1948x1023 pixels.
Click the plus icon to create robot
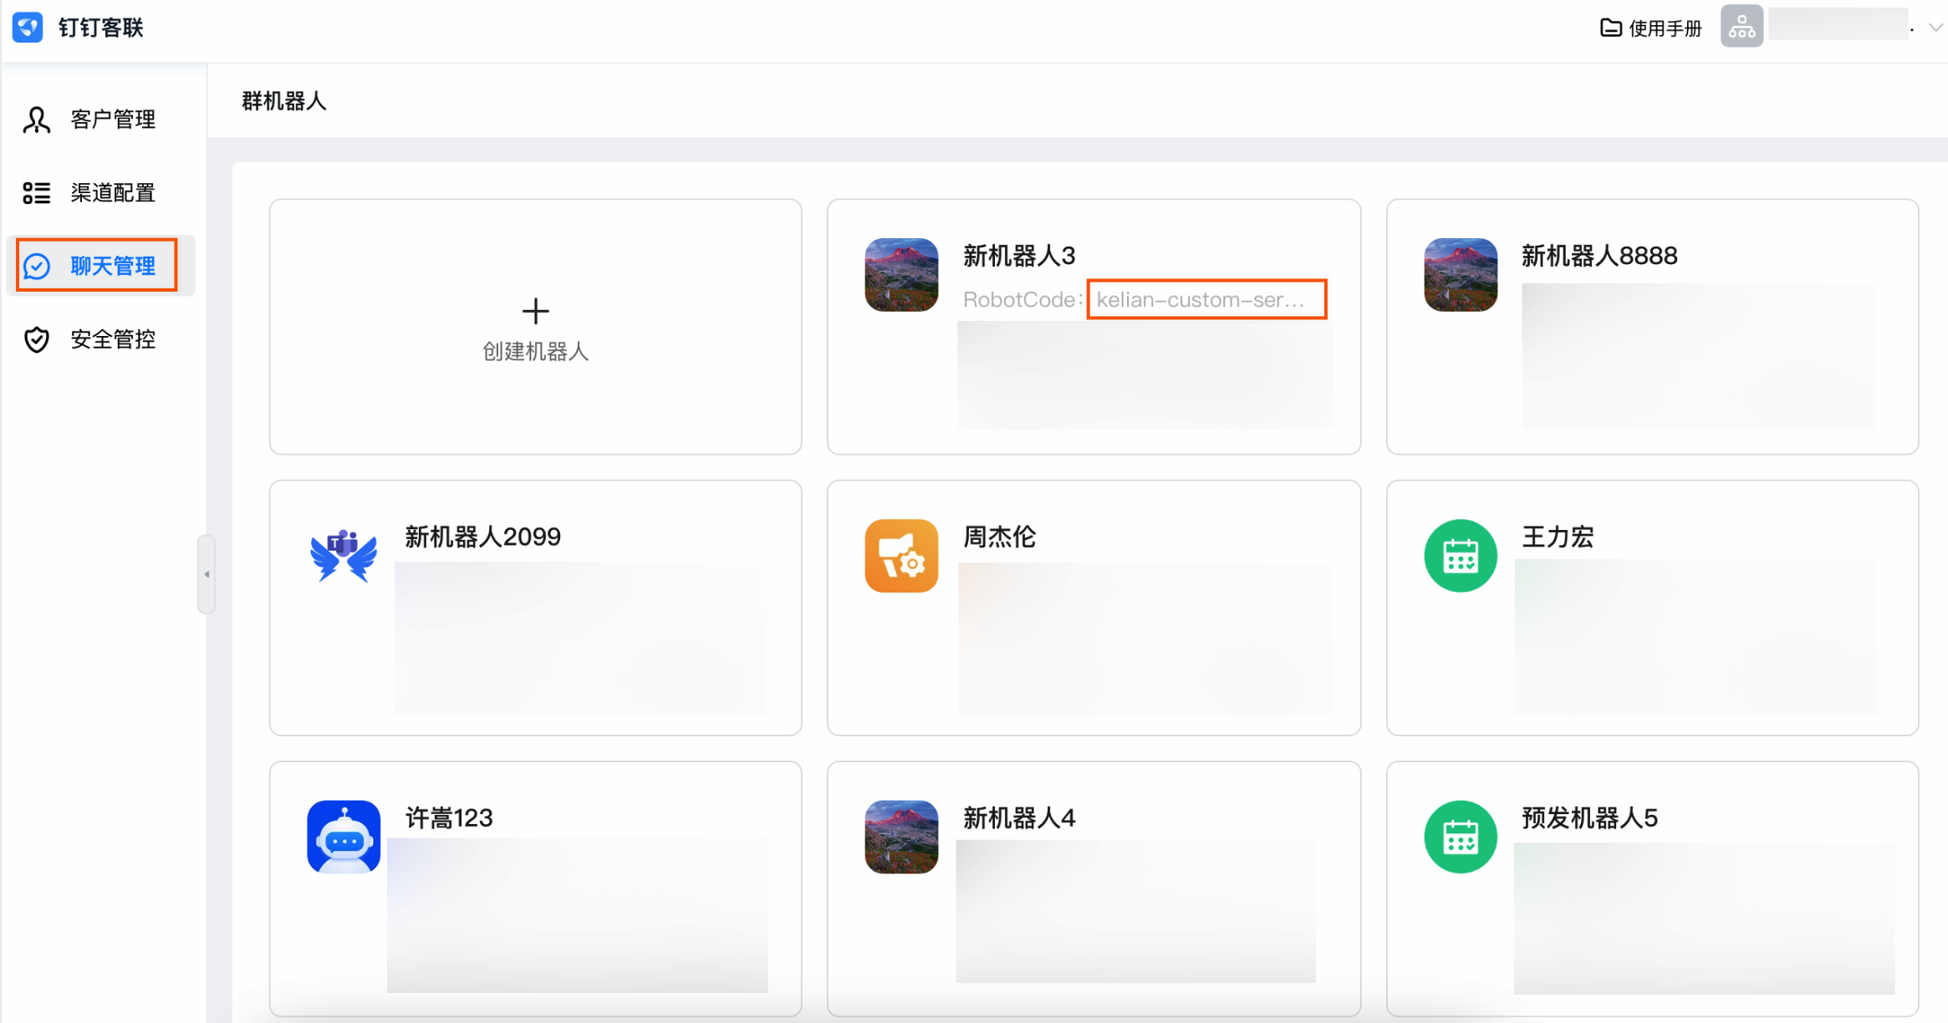[x=535, y=311]
